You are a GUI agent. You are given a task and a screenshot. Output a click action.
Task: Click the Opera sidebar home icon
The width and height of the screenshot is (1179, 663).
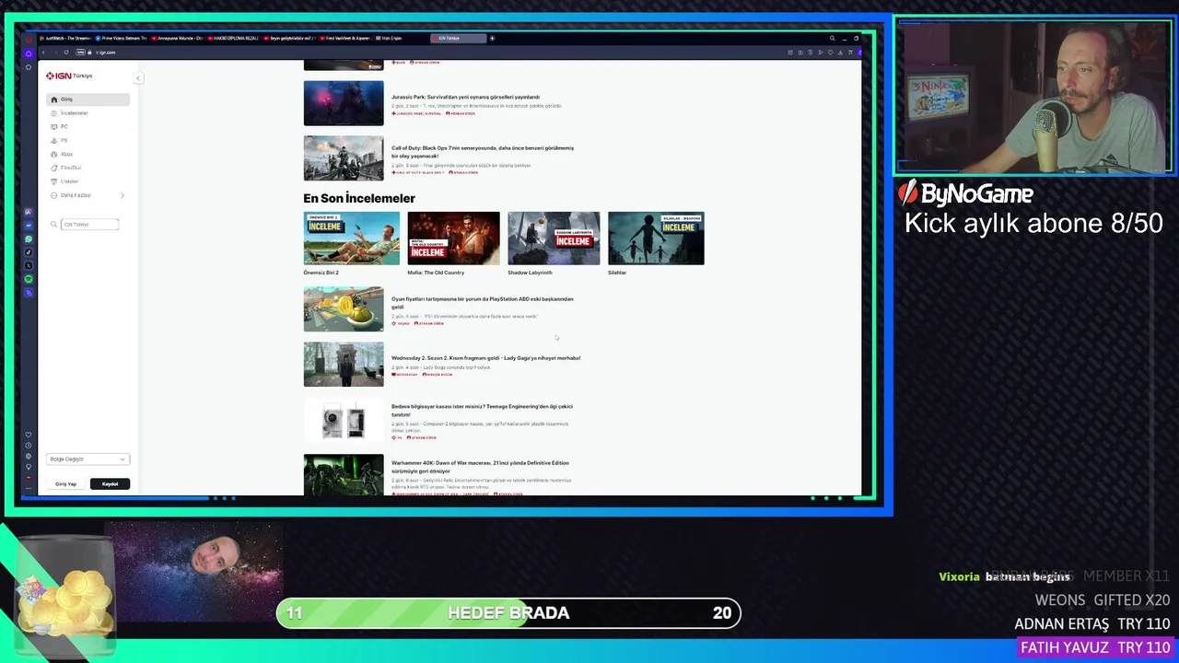pos(29,53)
